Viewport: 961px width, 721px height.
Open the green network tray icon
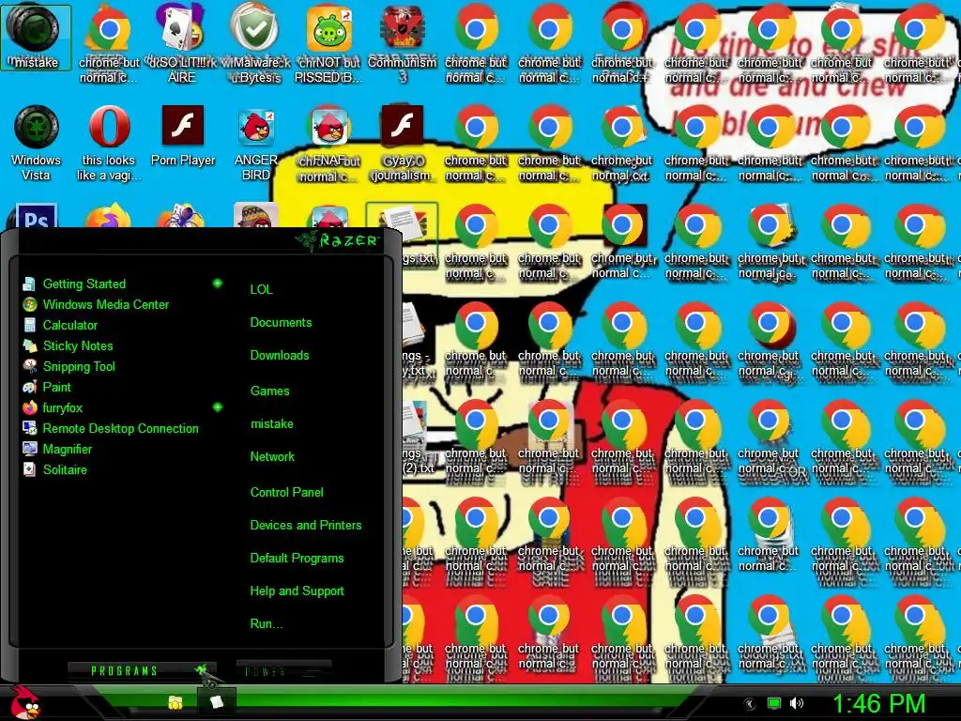point(774,704)
